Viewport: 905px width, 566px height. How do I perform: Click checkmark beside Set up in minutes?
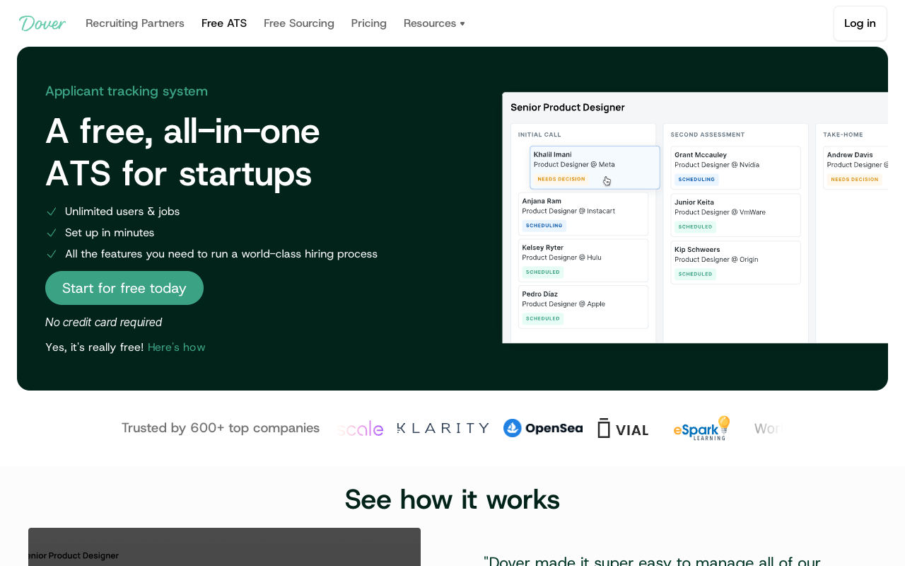[x=52, y=233]
